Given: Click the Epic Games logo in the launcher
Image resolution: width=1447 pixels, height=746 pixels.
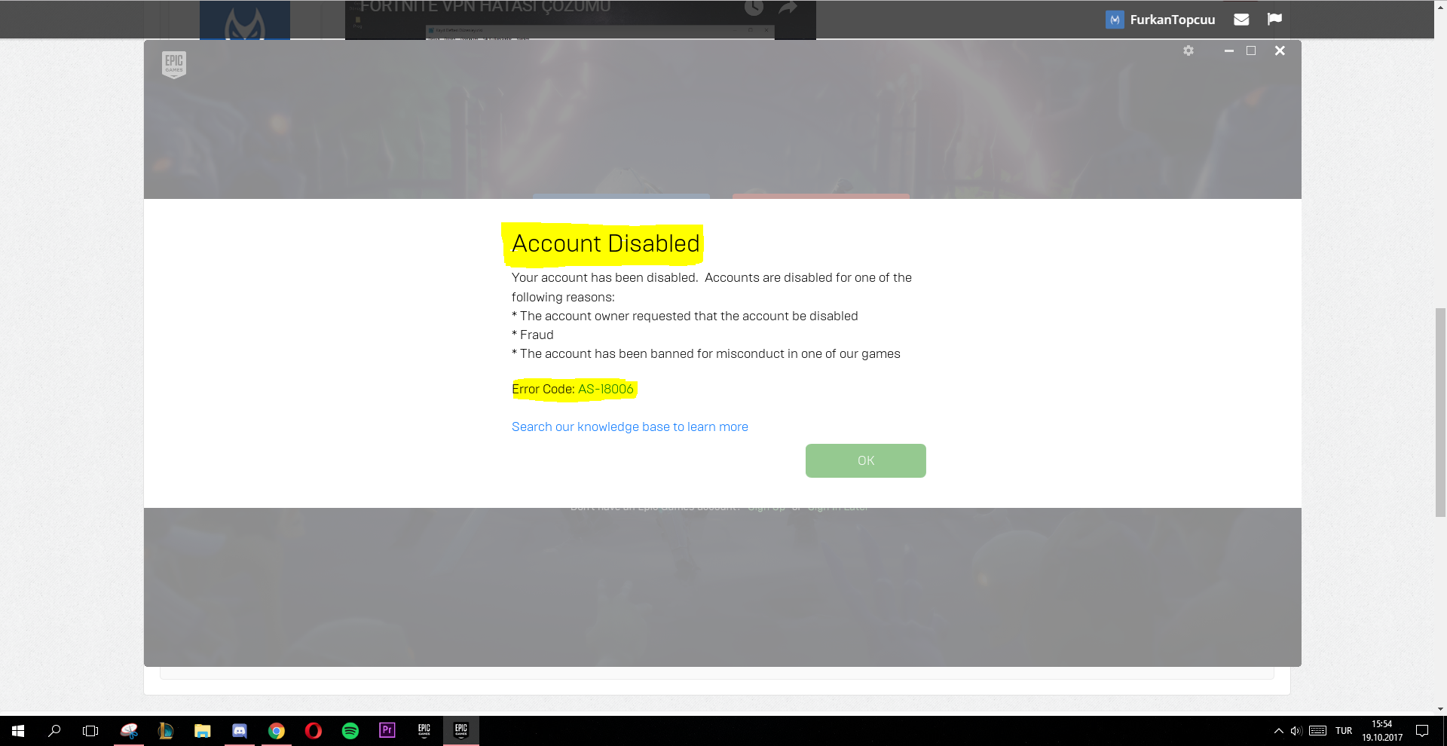Looking at the screenshot, I should point(174,65).
